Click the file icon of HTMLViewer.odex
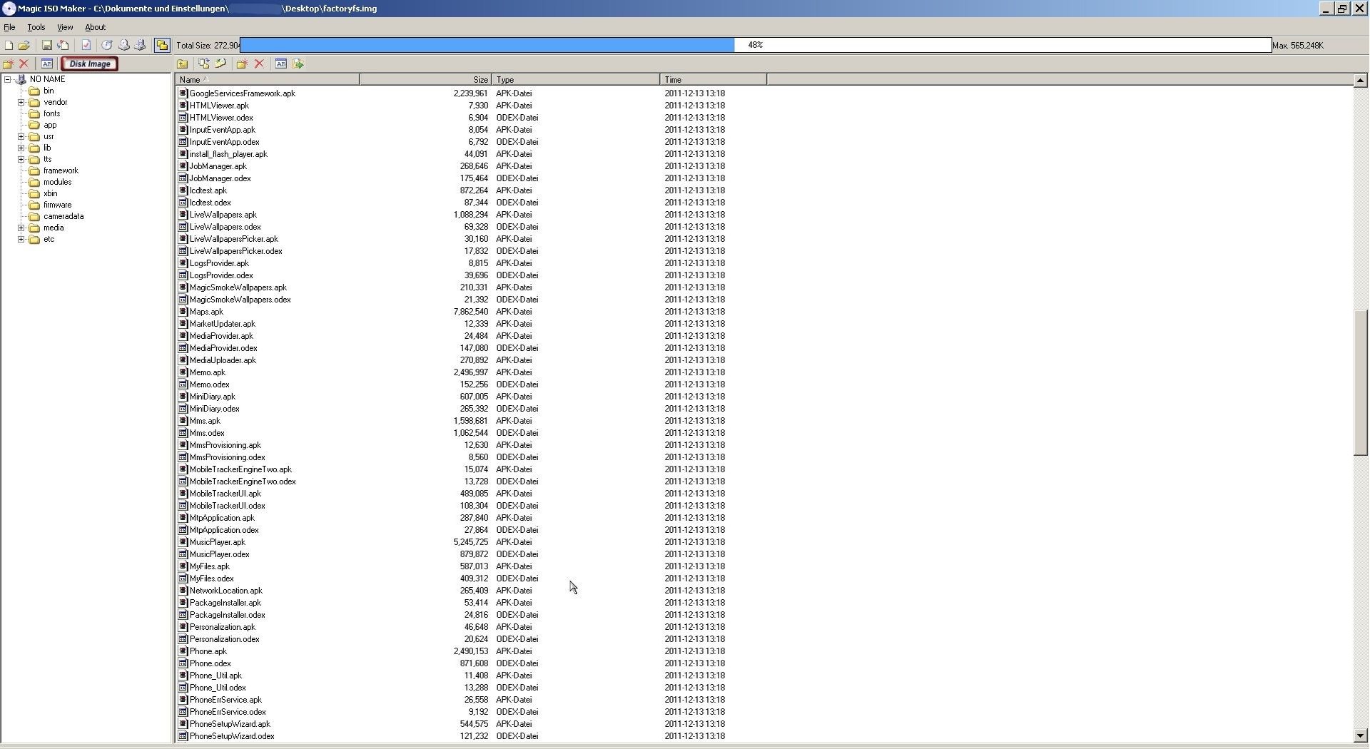Viewport: 1370px width, 749px height. pyautogui.click(x=183, y=118)
